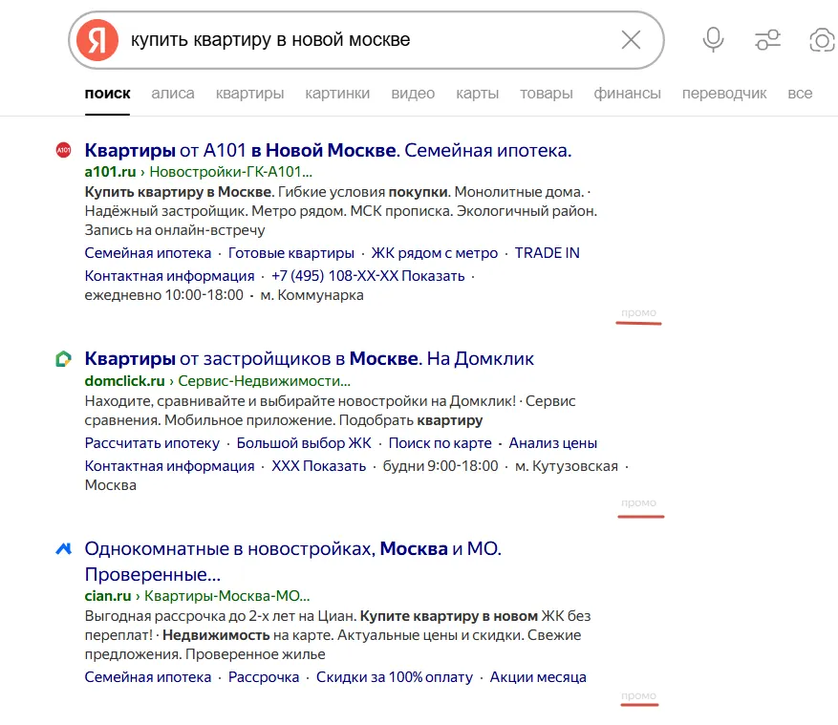Click the 'промо' label under Domclick result
838x725 pixels.
click(638, 502)
